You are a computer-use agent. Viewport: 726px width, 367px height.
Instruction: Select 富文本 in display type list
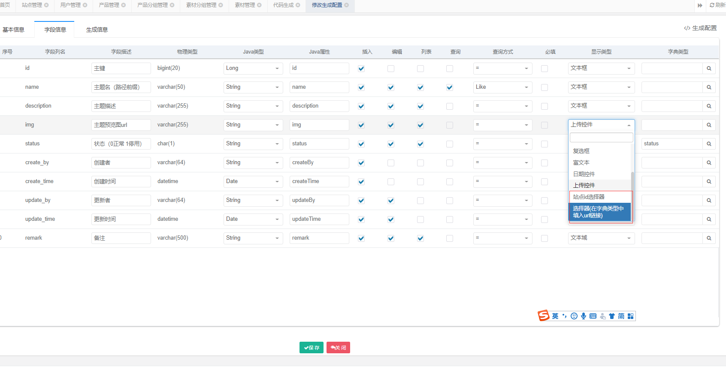click(x=600, y=162)
